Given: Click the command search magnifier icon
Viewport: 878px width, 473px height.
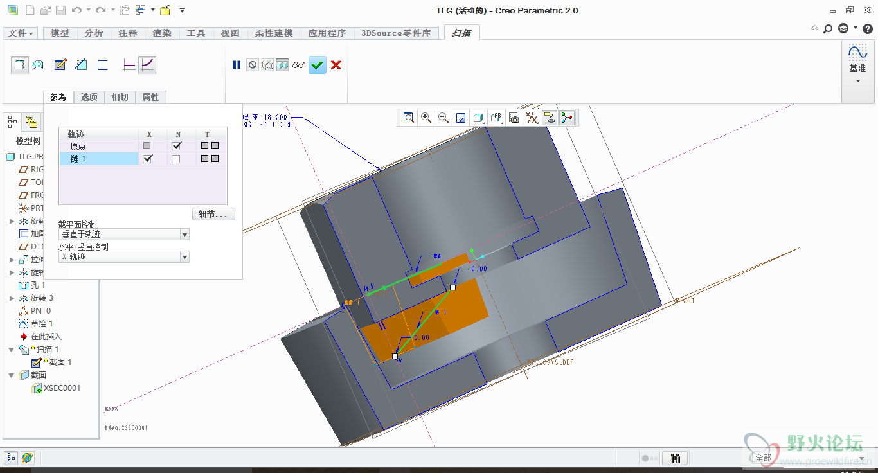Looking at the screenshot, I should [x=828, y=28].
